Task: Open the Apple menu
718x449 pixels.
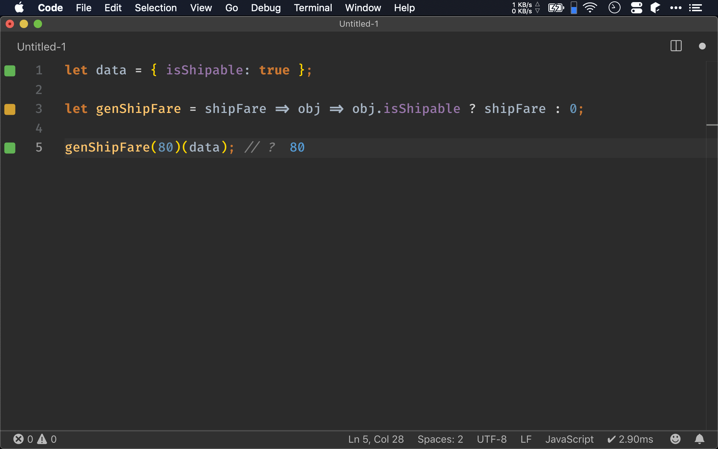Action: pos(19,7)
